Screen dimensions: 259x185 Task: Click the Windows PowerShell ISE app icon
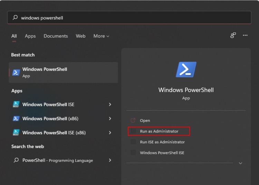[16, 104]
